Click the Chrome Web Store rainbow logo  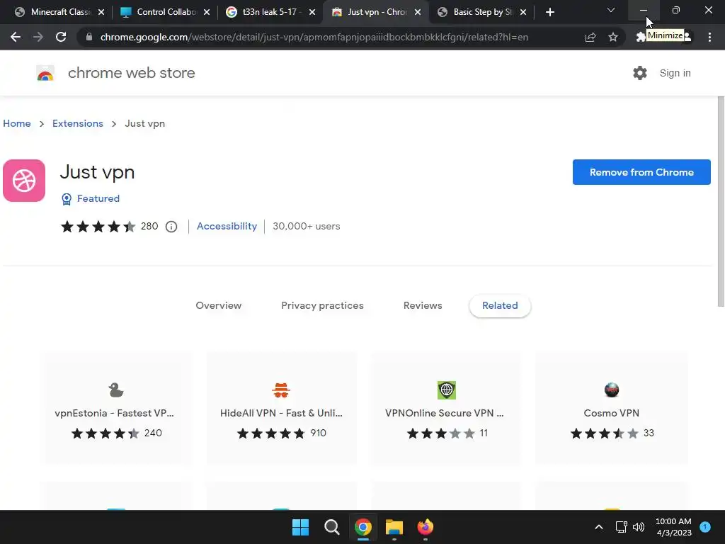[x=45, y=73]
